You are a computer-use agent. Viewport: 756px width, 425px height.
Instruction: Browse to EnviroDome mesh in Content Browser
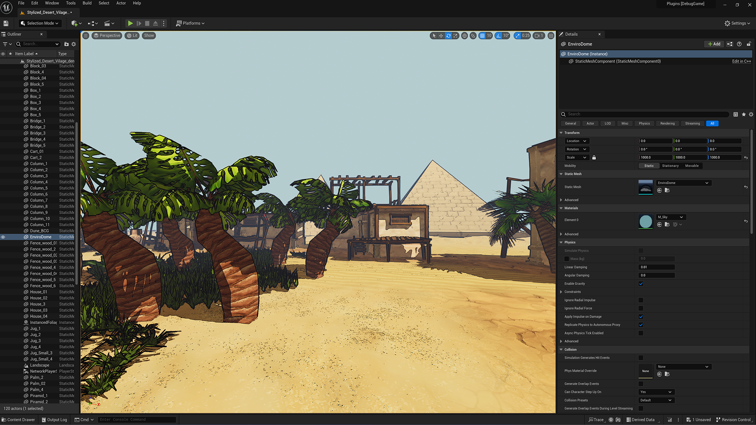click(x=667, y=190)
